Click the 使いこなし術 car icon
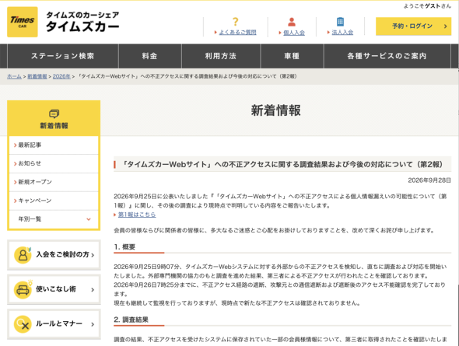Image resolution: width=459 pixels, height=346 pixels. click(23, 289)
